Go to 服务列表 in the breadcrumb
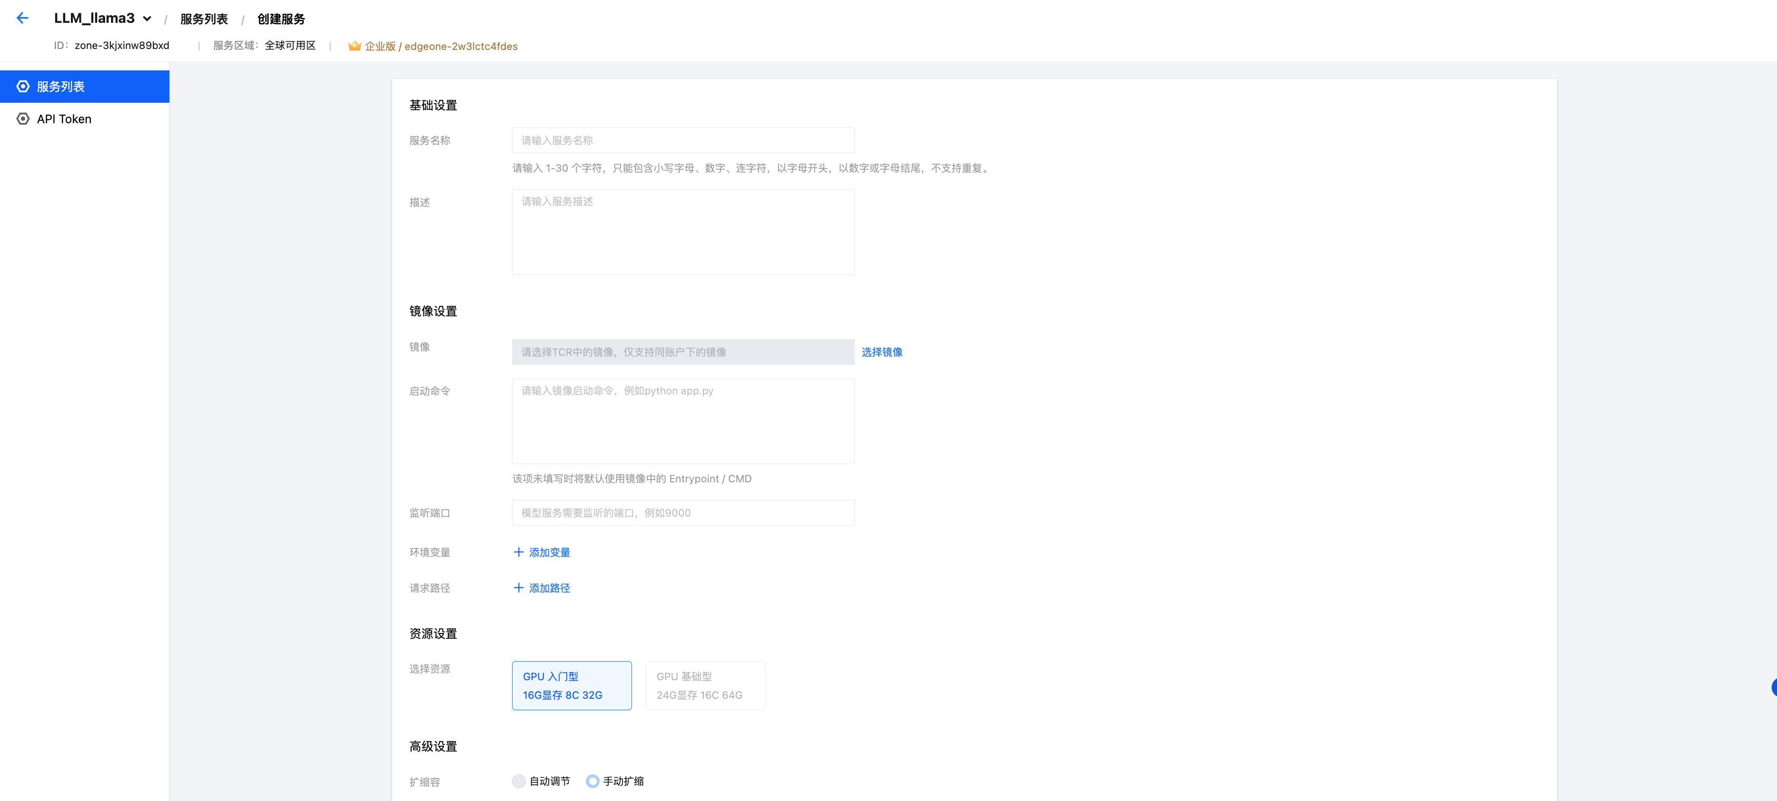Image resolution: width=1777 pixels, height=801 pixels. 204,20
